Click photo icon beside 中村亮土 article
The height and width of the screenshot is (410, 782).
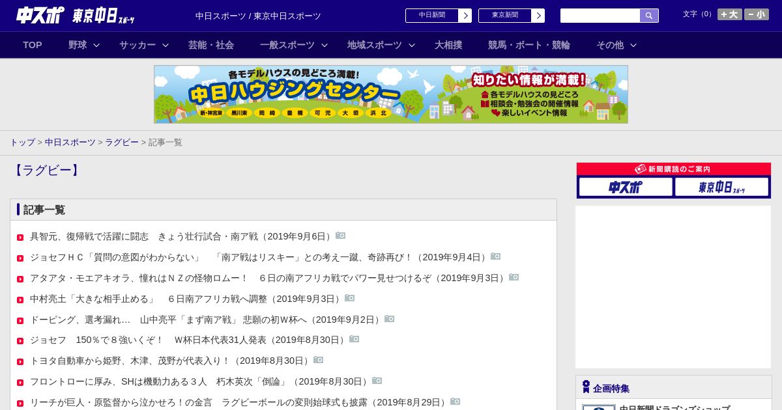350,298
